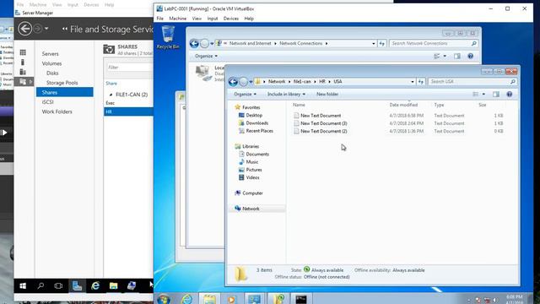The image size is (540, 304).
Task: Go forward in USA folder Explorer window
Action: (244, 82)
